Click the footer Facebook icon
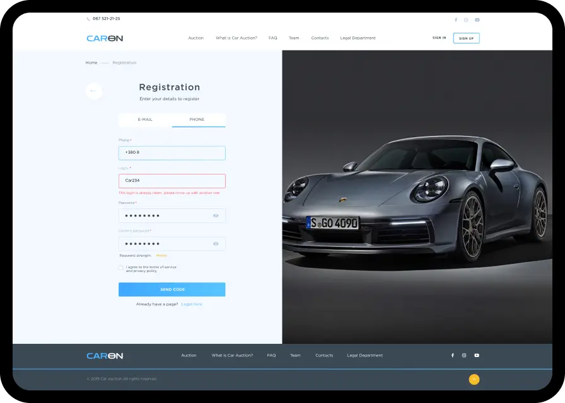 (453, 356)
